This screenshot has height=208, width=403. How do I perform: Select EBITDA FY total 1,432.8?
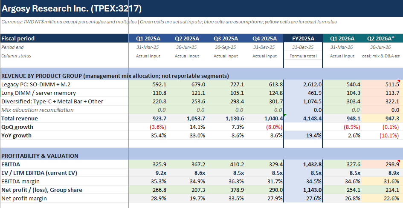(303, 164)
